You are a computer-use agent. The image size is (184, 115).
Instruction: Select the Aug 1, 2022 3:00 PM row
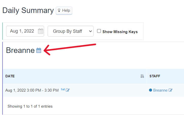tap(94, 90)
